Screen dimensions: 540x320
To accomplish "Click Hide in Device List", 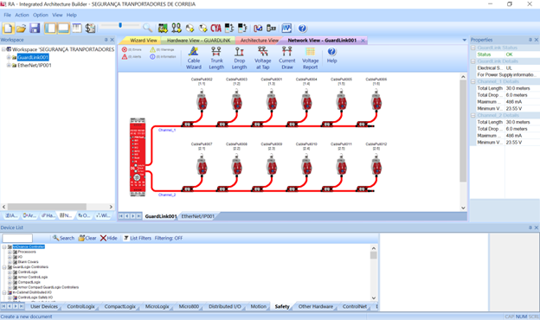I will (x=108, y=238).
